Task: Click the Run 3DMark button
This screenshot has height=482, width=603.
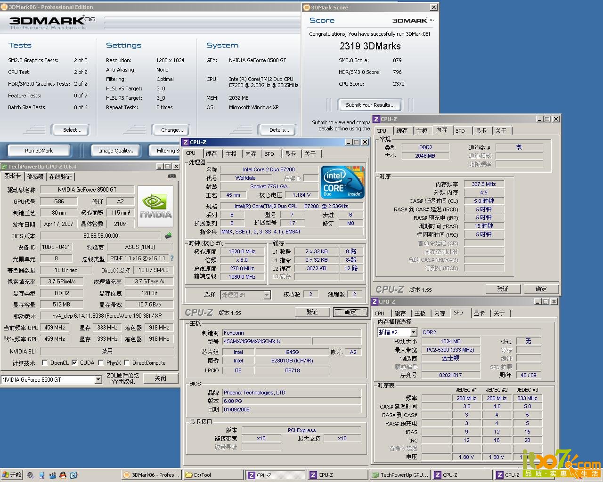Action: [39, 151]
